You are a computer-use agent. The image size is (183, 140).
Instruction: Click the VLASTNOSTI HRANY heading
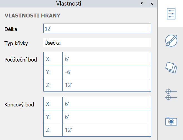click(x=33, y=16)
